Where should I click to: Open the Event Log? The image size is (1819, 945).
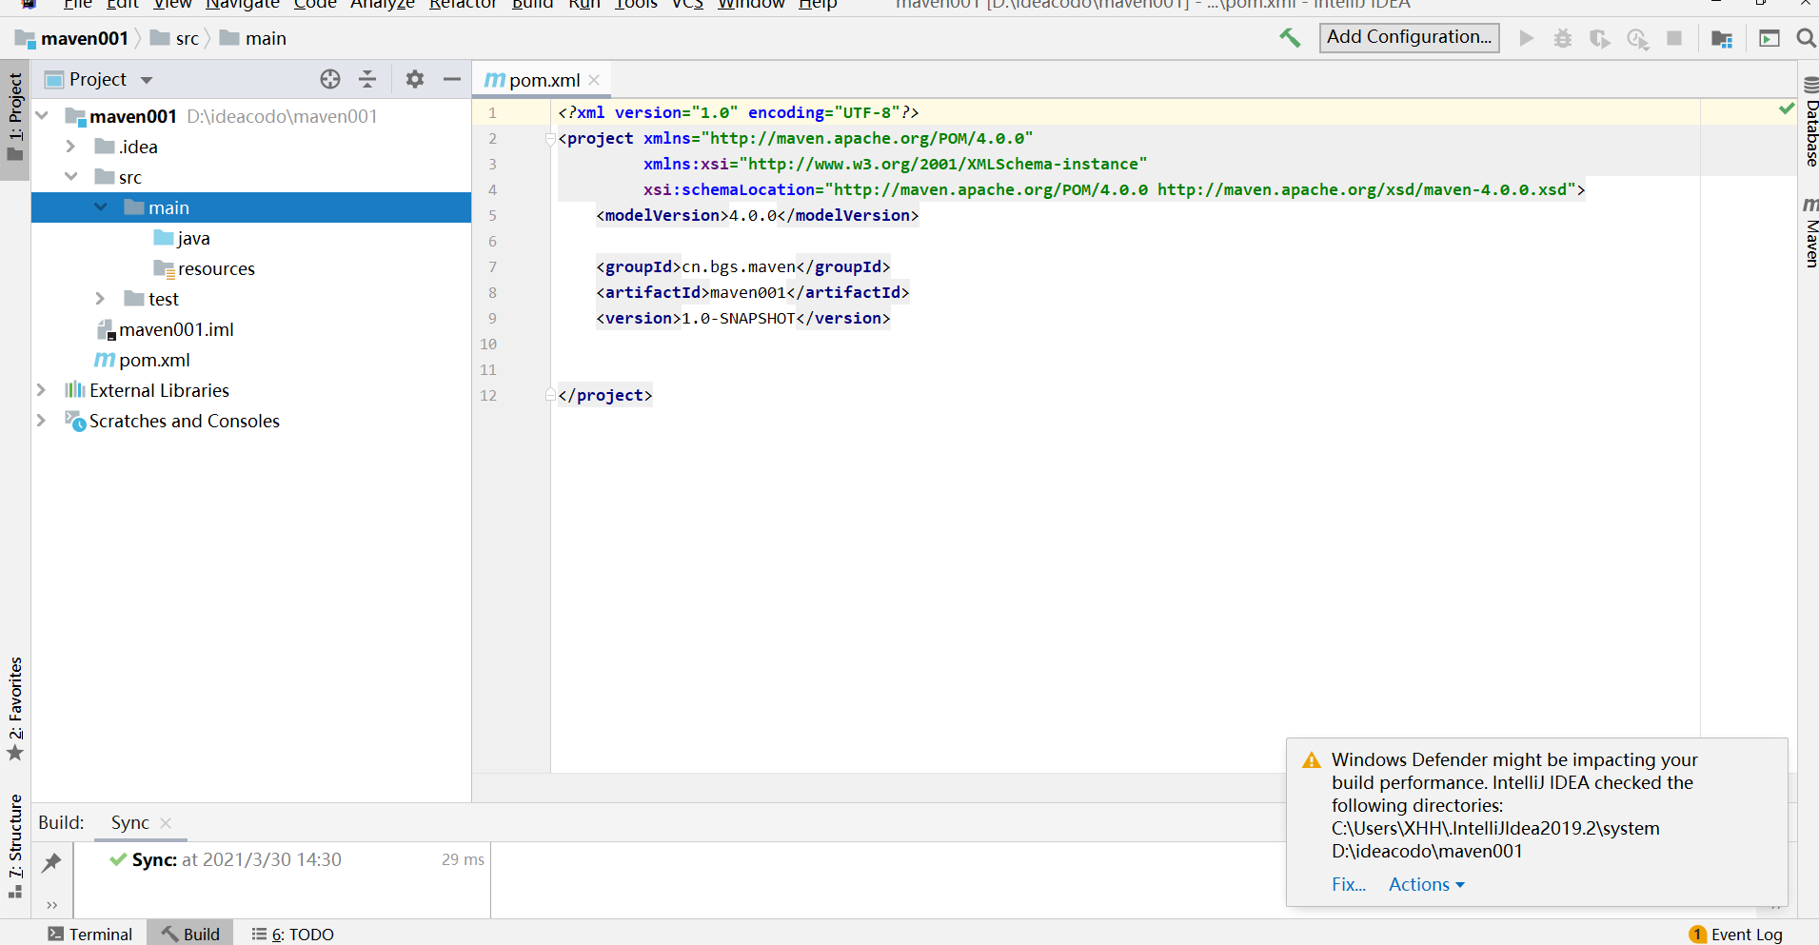pos(1735,935)
